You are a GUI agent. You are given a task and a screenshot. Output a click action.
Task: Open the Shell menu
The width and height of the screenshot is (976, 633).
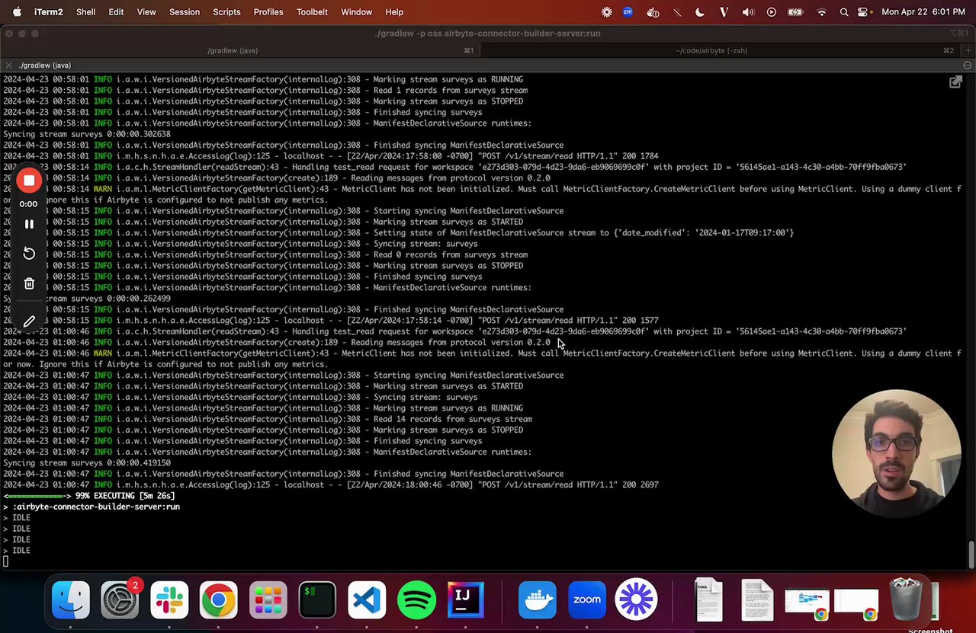pos(85,12)
